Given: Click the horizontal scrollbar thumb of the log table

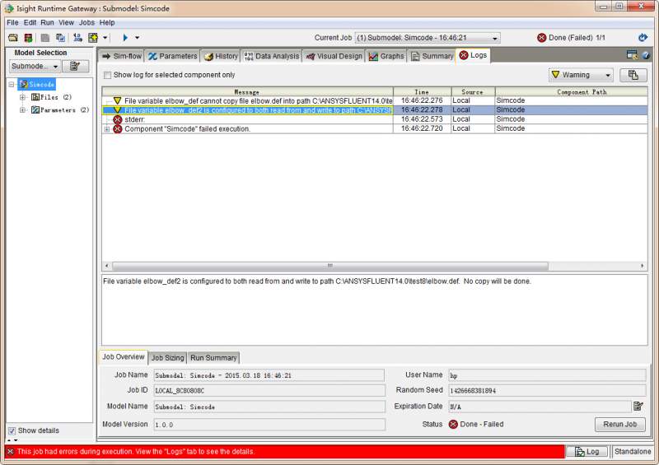Looking at the screenshot, I should click(330, 266).
